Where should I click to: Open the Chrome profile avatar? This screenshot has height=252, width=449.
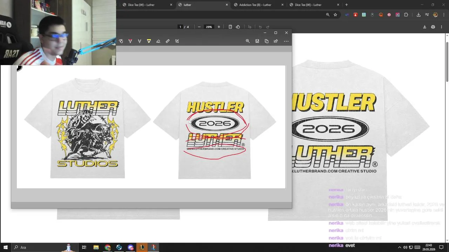435,15
